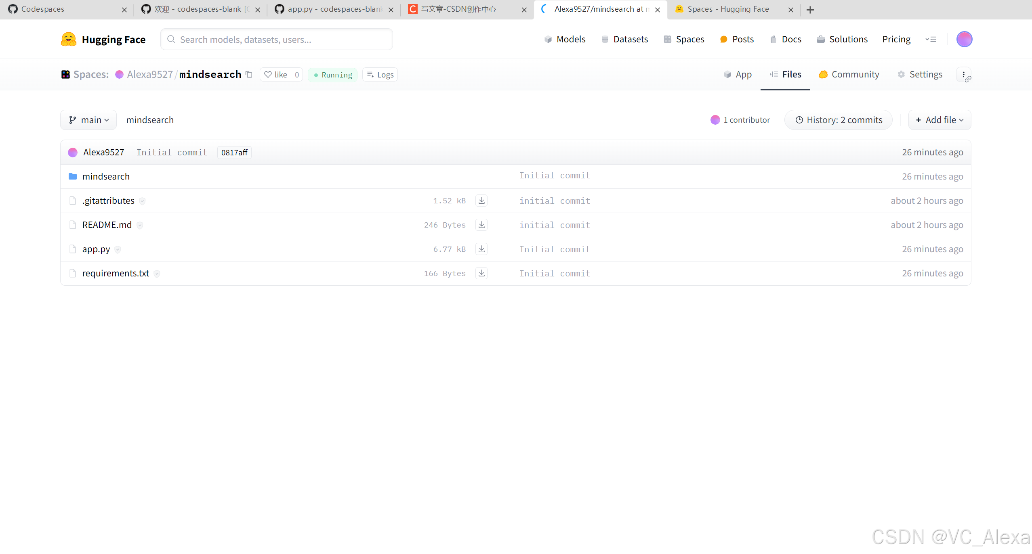This screenshot has height=554, width=1032.
Task: Copy the space name with the copy icon
Action: [x=249, y=74]
